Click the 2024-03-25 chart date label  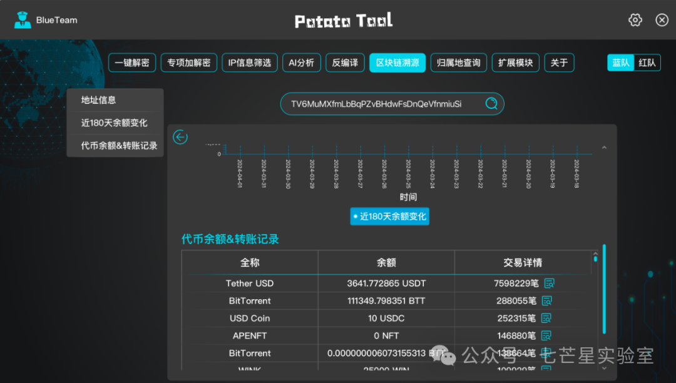pyautogui.click(x=408, y=173)
